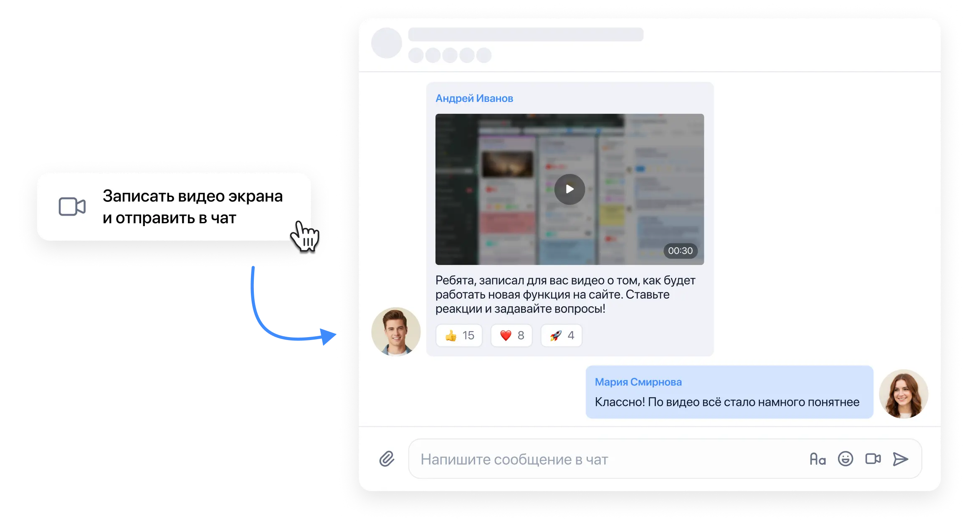Click Мария's message 'Классно! По видео всё стало…'
Screen dimensions: 977x524
point(726,402)
